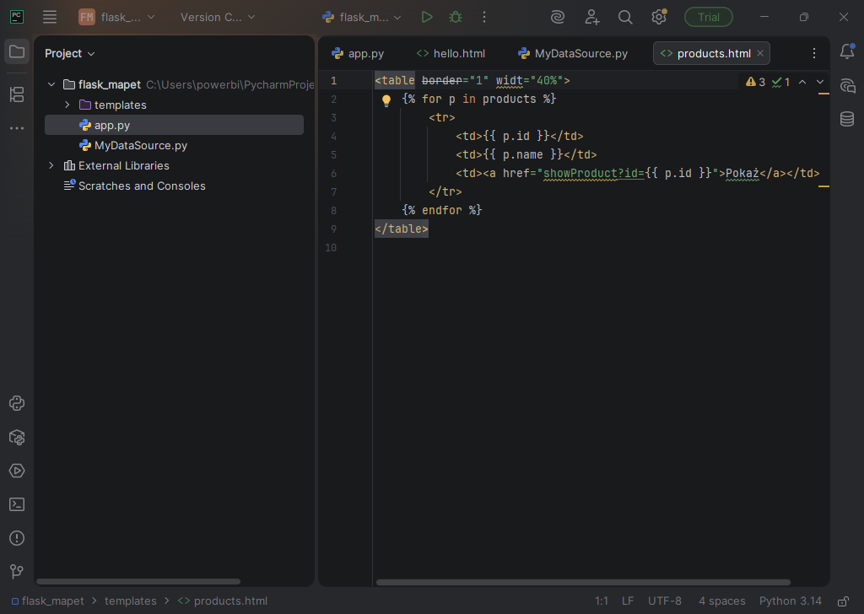Start debugging with the bug icon
The height and width of the screenshot is (614, 864).
click(x=455, y=17)
